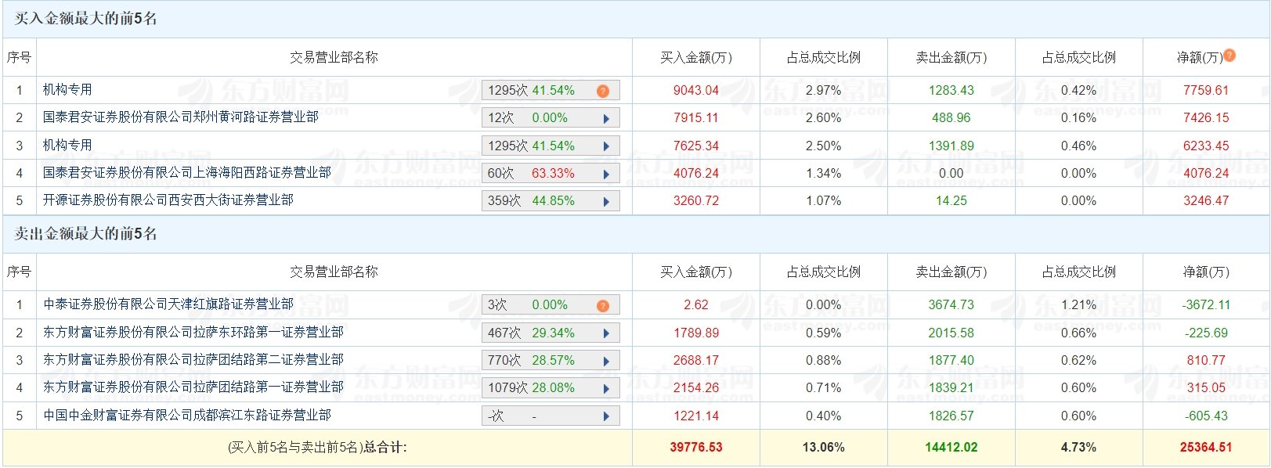This screenshot has height=468, width=1271.
Task: Open 开源证券西安西大街证券营业部 link
Action: (168, 200)
